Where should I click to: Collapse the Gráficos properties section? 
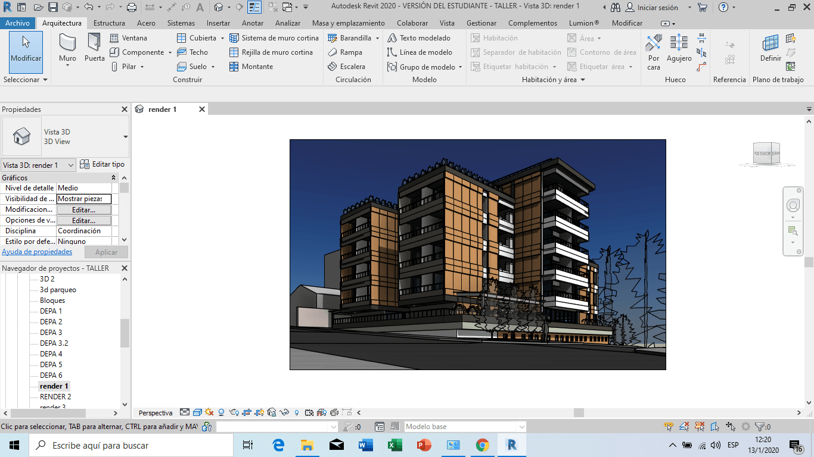tap(113, 178)
